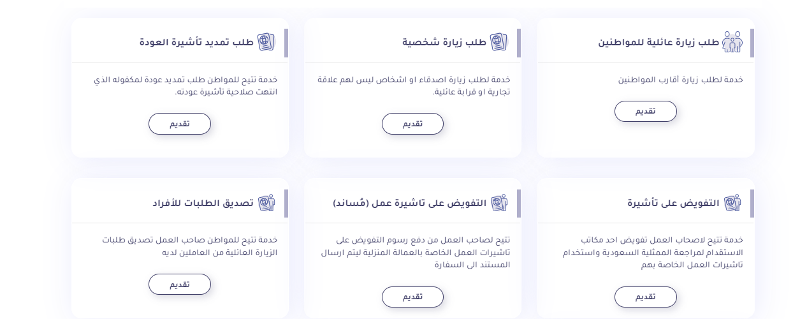Click the description text about خدمة لطلب زيارة أقارب المواطنين
This screenshot has height=319, width=793.
681,80
